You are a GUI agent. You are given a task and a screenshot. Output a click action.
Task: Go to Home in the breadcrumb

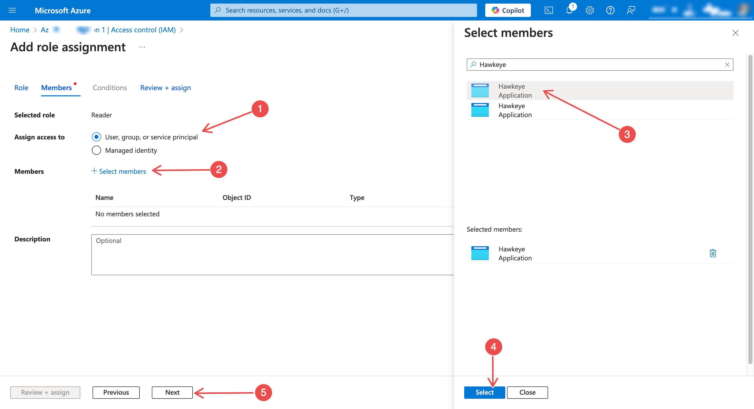click(19, 30)
